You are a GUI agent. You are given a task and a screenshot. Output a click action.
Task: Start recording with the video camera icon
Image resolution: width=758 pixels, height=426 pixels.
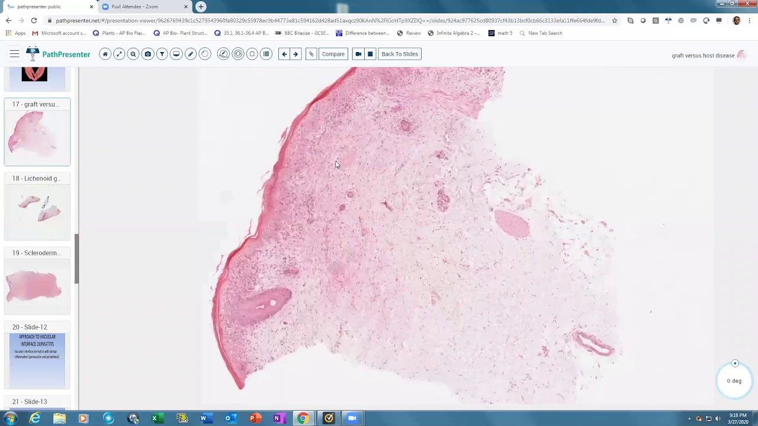click(358, 54)
